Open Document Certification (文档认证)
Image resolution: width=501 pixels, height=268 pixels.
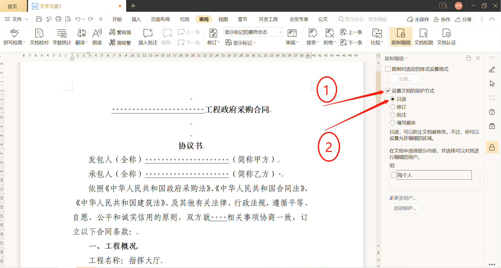coord(446,37)
